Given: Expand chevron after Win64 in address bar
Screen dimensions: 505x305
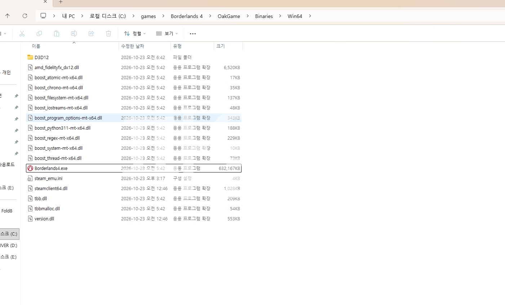Looking at the screenshot, I should (x=310, y=16).
